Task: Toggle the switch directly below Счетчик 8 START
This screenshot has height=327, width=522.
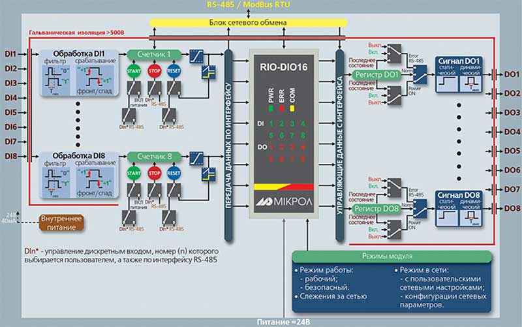Action: coord(134,191)
